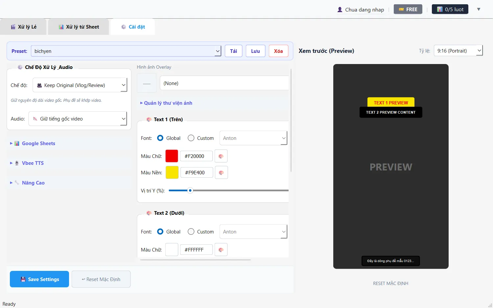Click the red Text 1 color swatch

(172, 156)
